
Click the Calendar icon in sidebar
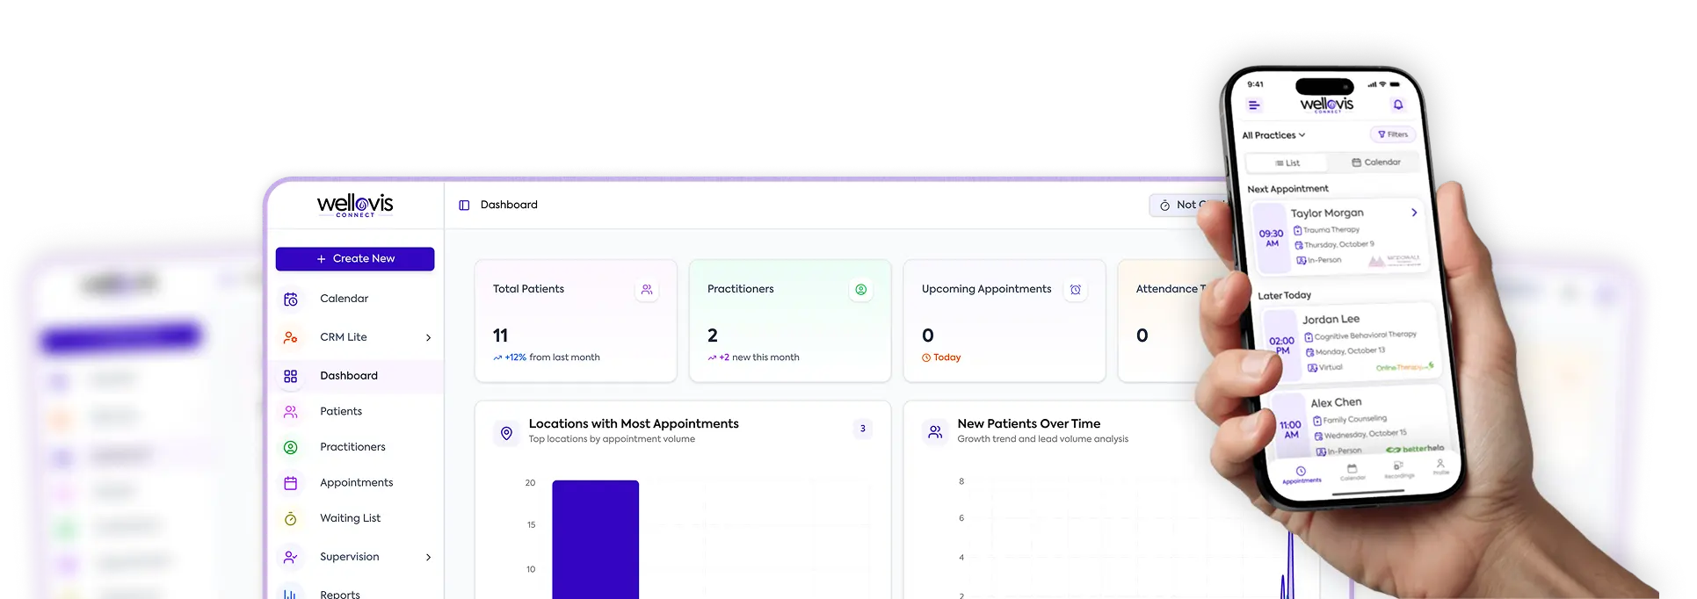tap(291, 299)
